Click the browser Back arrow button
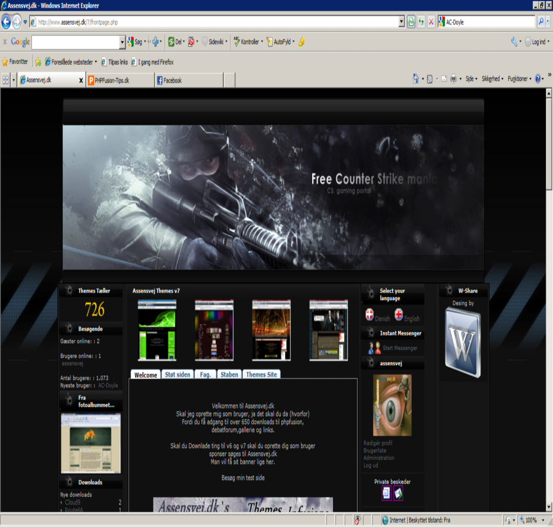The image size is (553, 528). click(x=6, y=22)
